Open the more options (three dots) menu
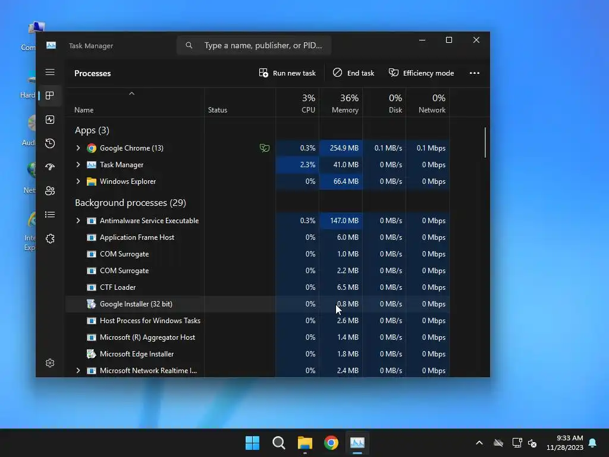 (474, 73)
